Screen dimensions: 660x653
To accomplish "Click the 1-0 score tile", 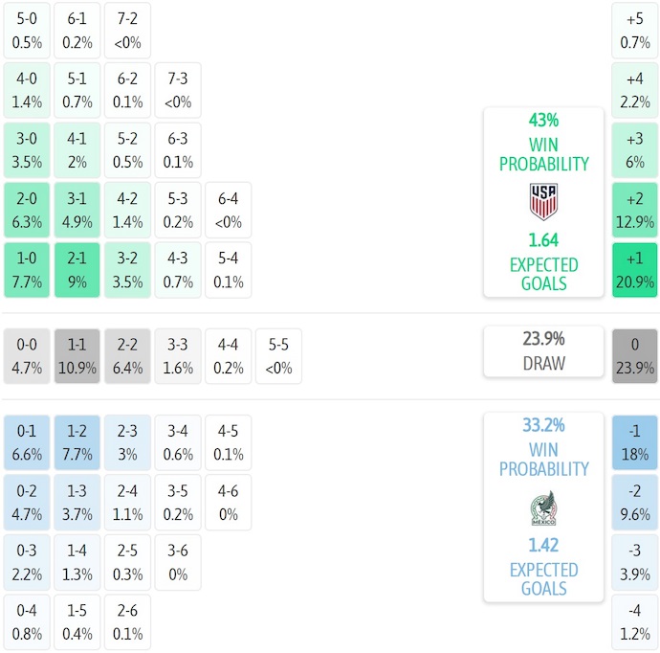I will (x=27, y=270).
